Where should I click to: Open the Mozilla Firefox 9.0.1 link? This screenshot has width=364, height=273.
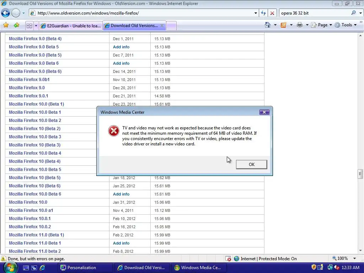pos(28,96)
